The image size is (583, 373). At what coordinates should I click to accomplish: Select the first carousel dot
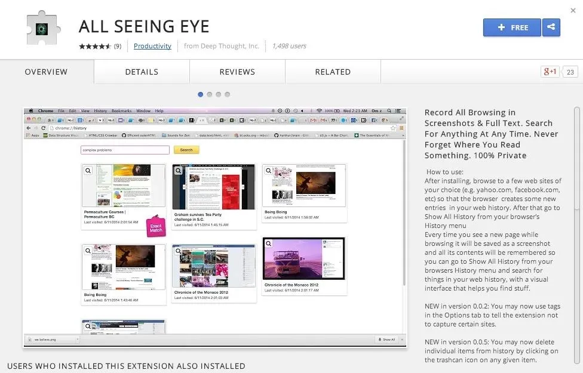click(201, 94)
